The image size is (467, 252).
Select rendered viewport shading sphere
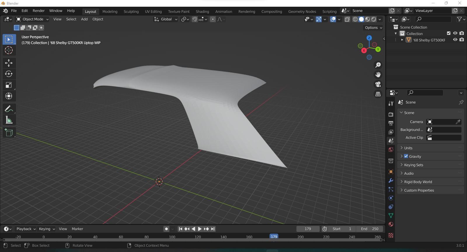pos(374,19)
